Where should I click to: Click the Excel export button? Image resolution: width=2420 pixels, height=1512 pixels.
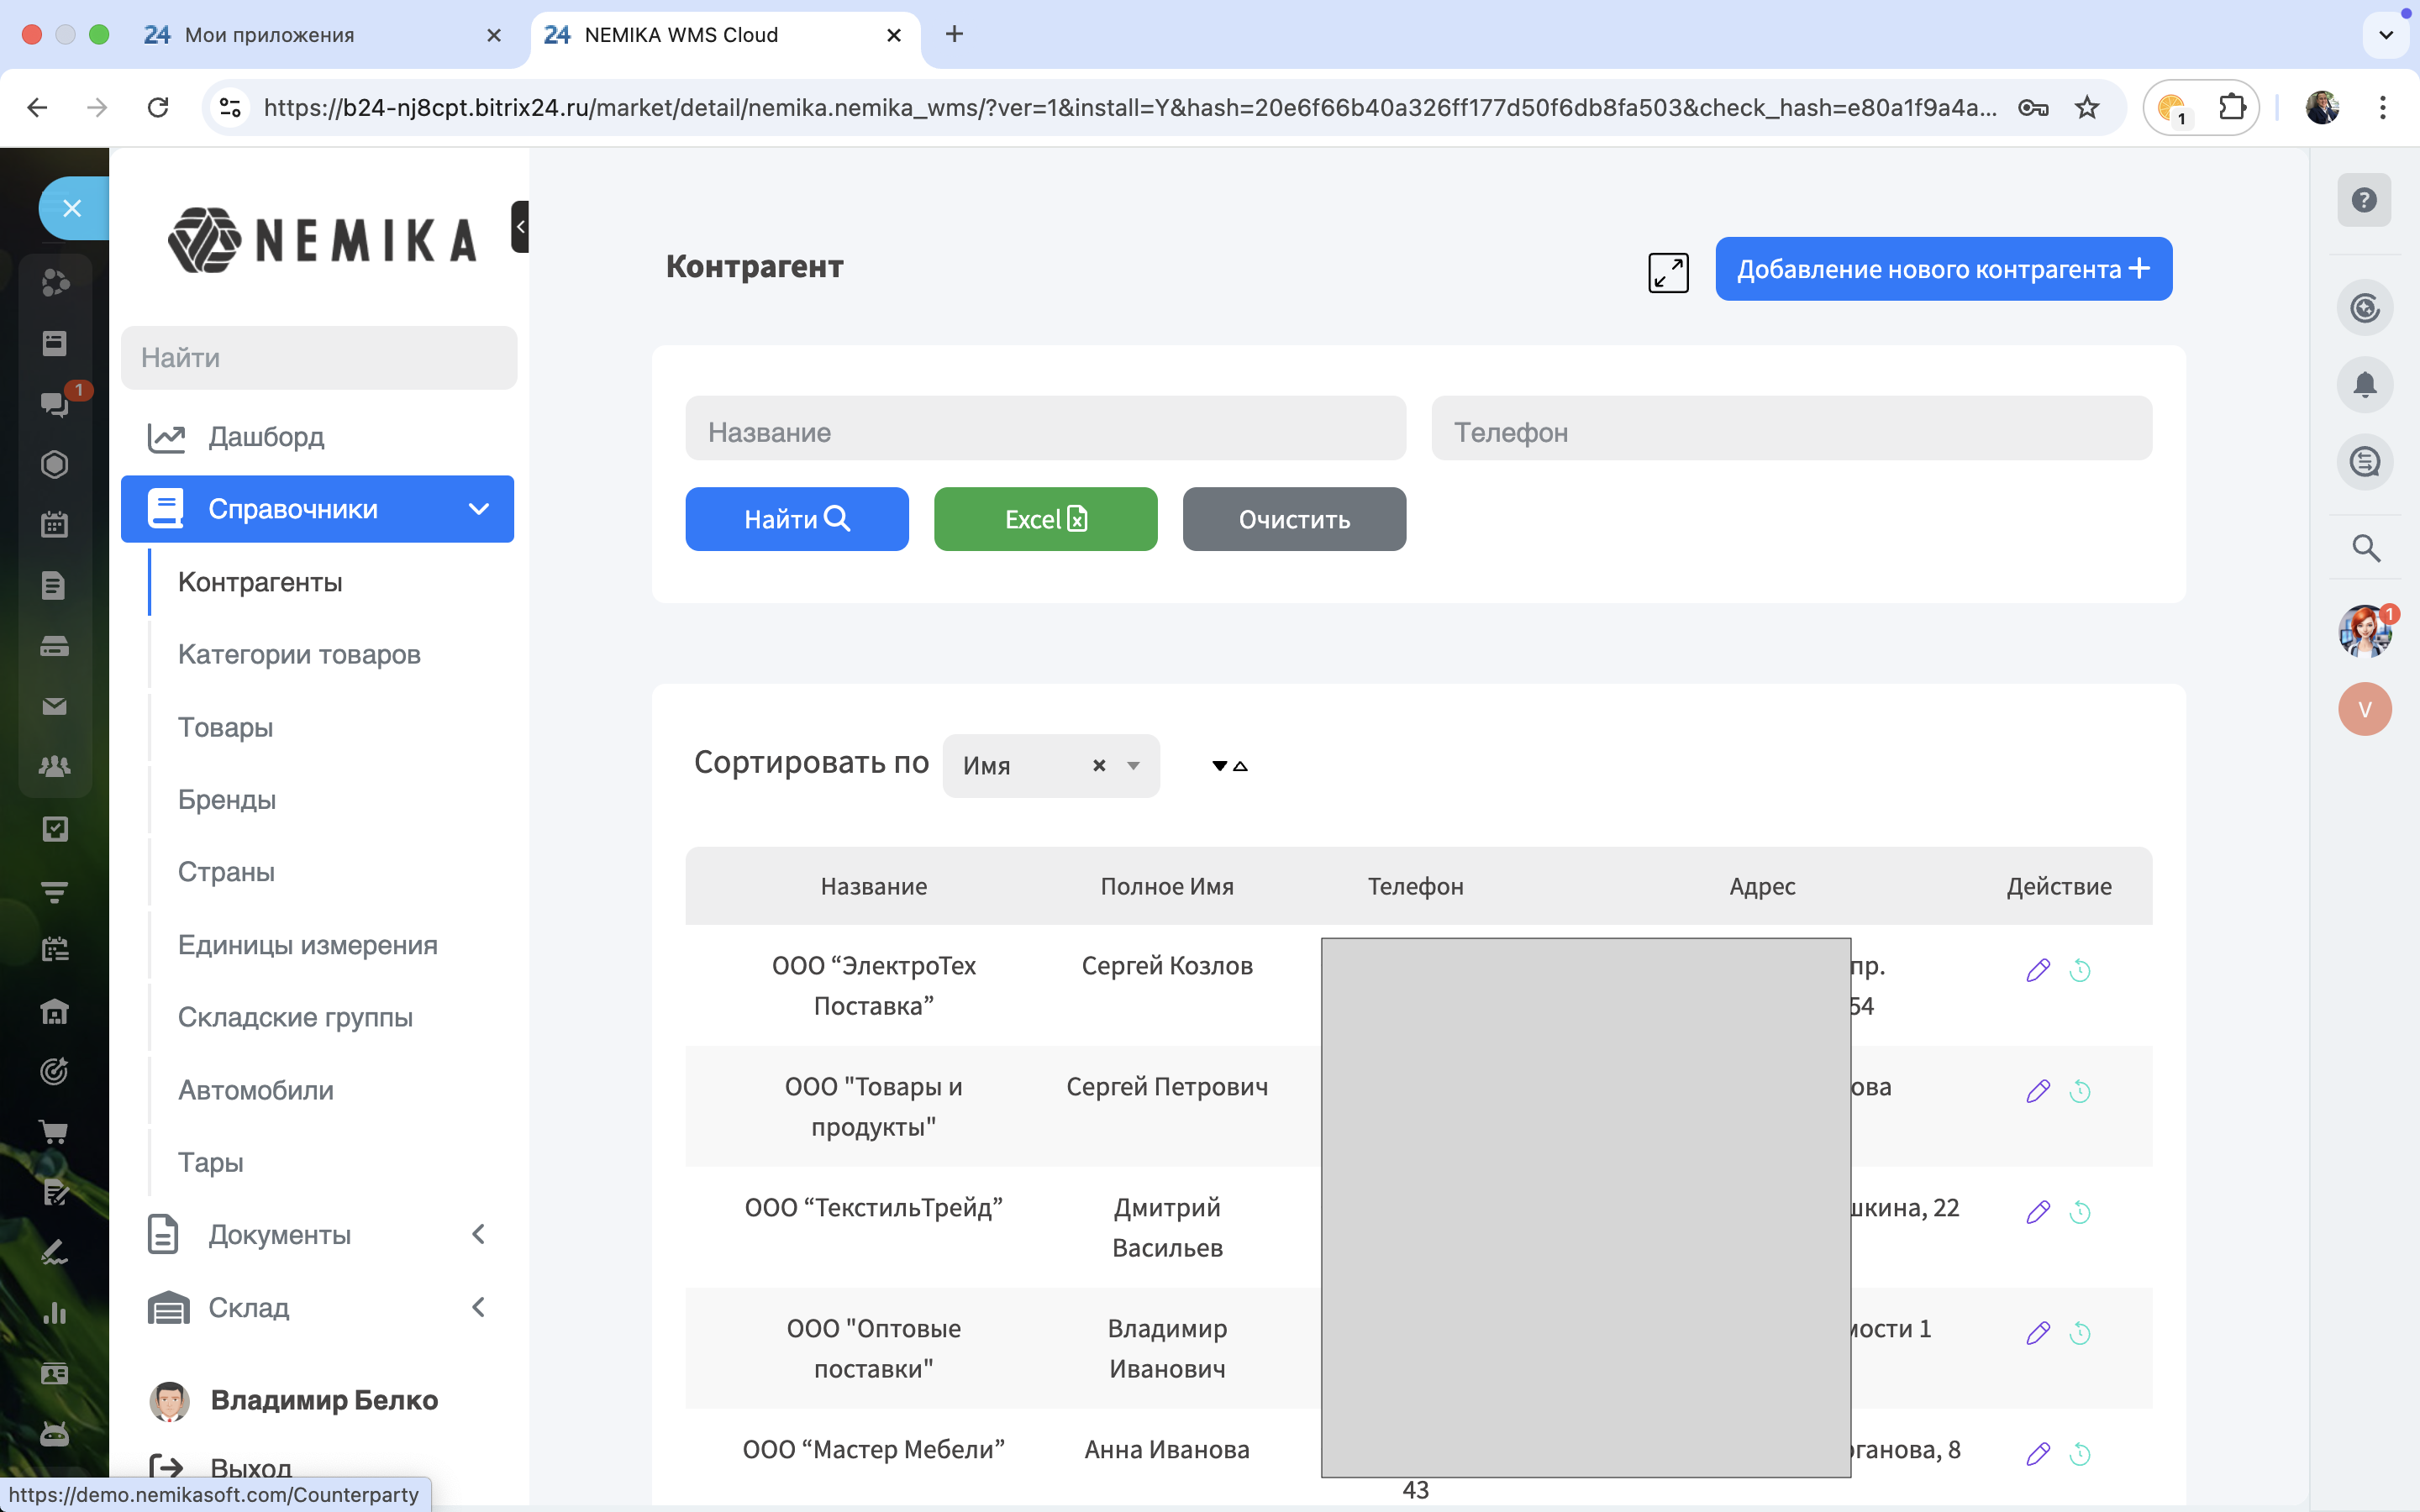tap(1045, 519)
